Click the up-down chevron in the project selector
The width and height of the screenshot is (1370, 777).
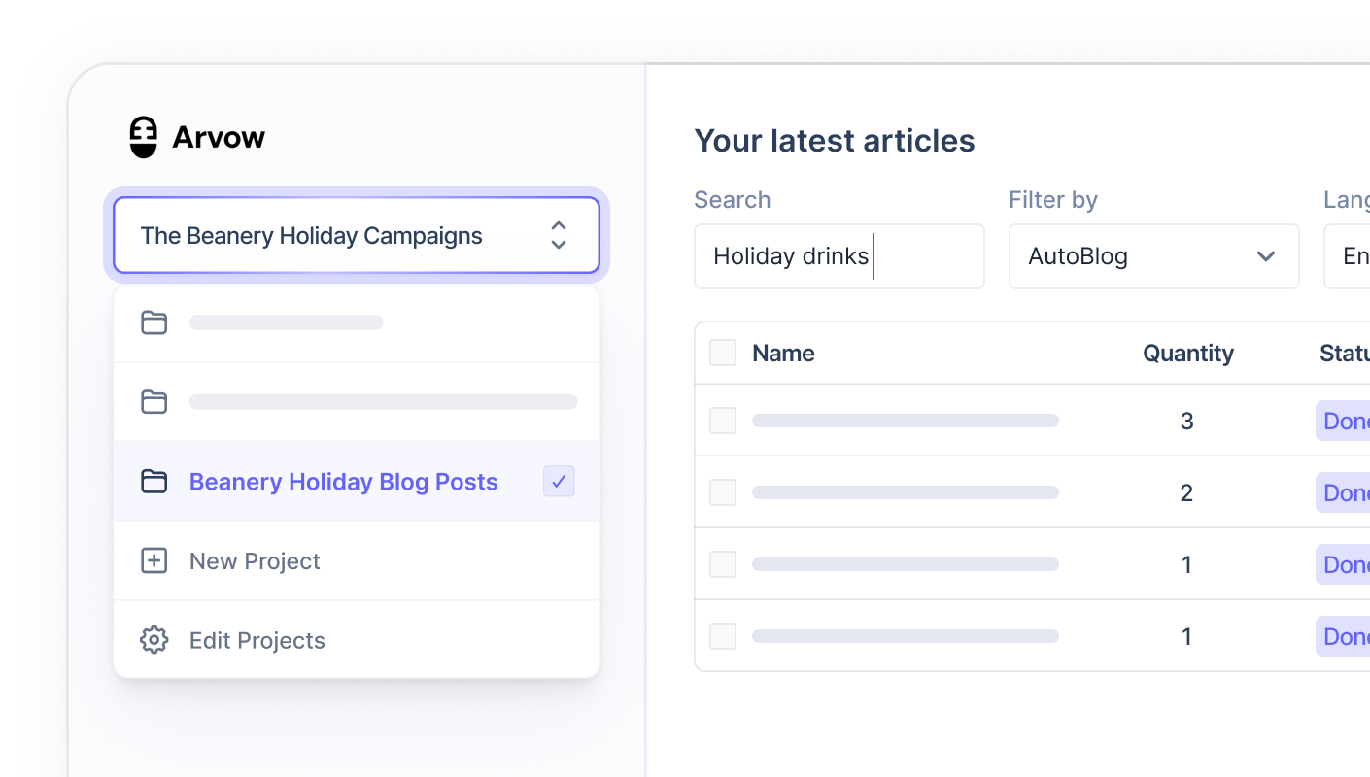click(559, 235)
